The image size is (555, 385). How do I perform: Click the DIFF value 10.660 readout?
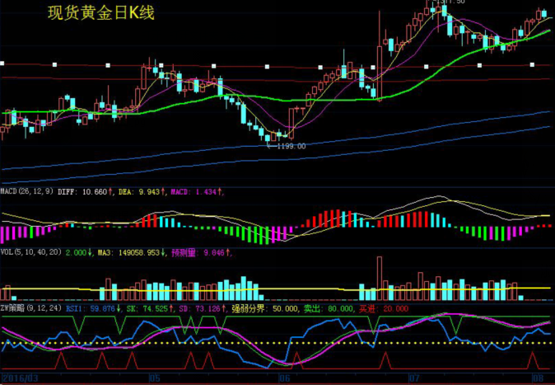click(x=83, y=191)
